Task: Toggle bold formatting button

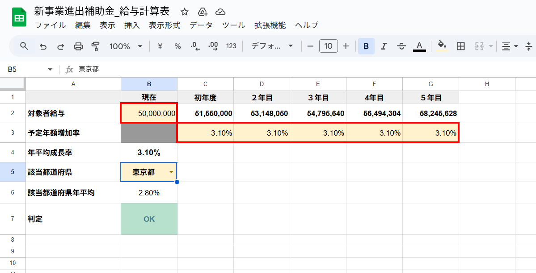Action: [x=366, y=46]
